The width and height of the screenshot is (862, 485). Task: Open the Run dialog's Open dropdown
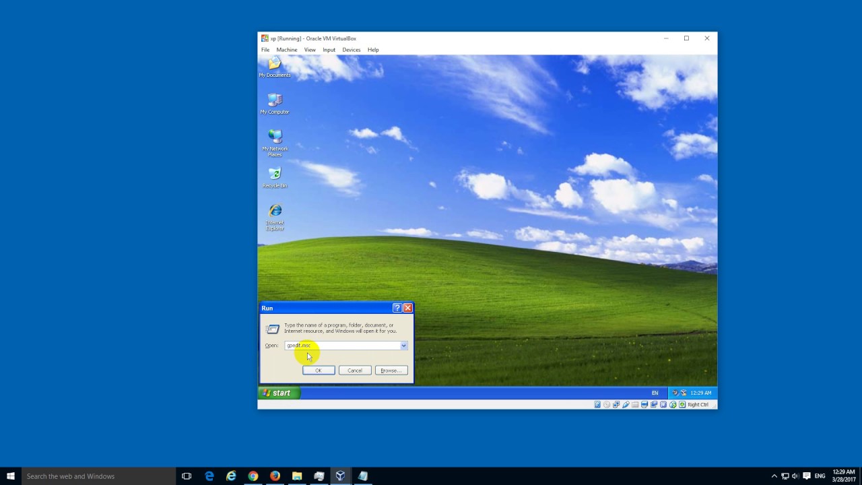pyautogui.click(x=403, y=345)
